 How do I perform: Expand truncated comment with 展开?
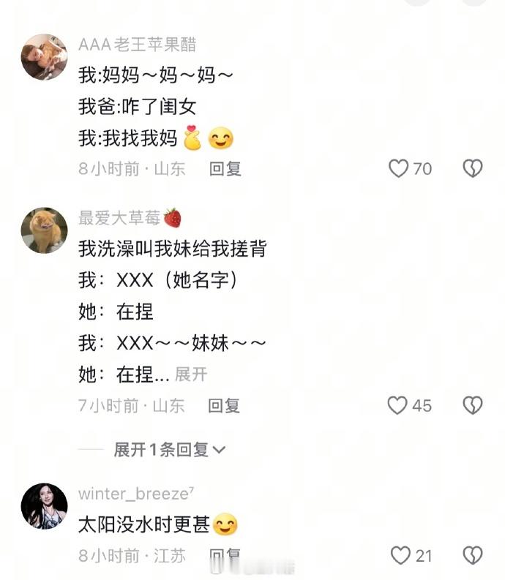coord(191,374)
